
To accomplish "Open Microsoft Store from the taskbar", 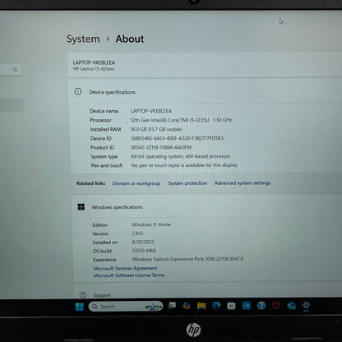I will [x=231, y=305].
